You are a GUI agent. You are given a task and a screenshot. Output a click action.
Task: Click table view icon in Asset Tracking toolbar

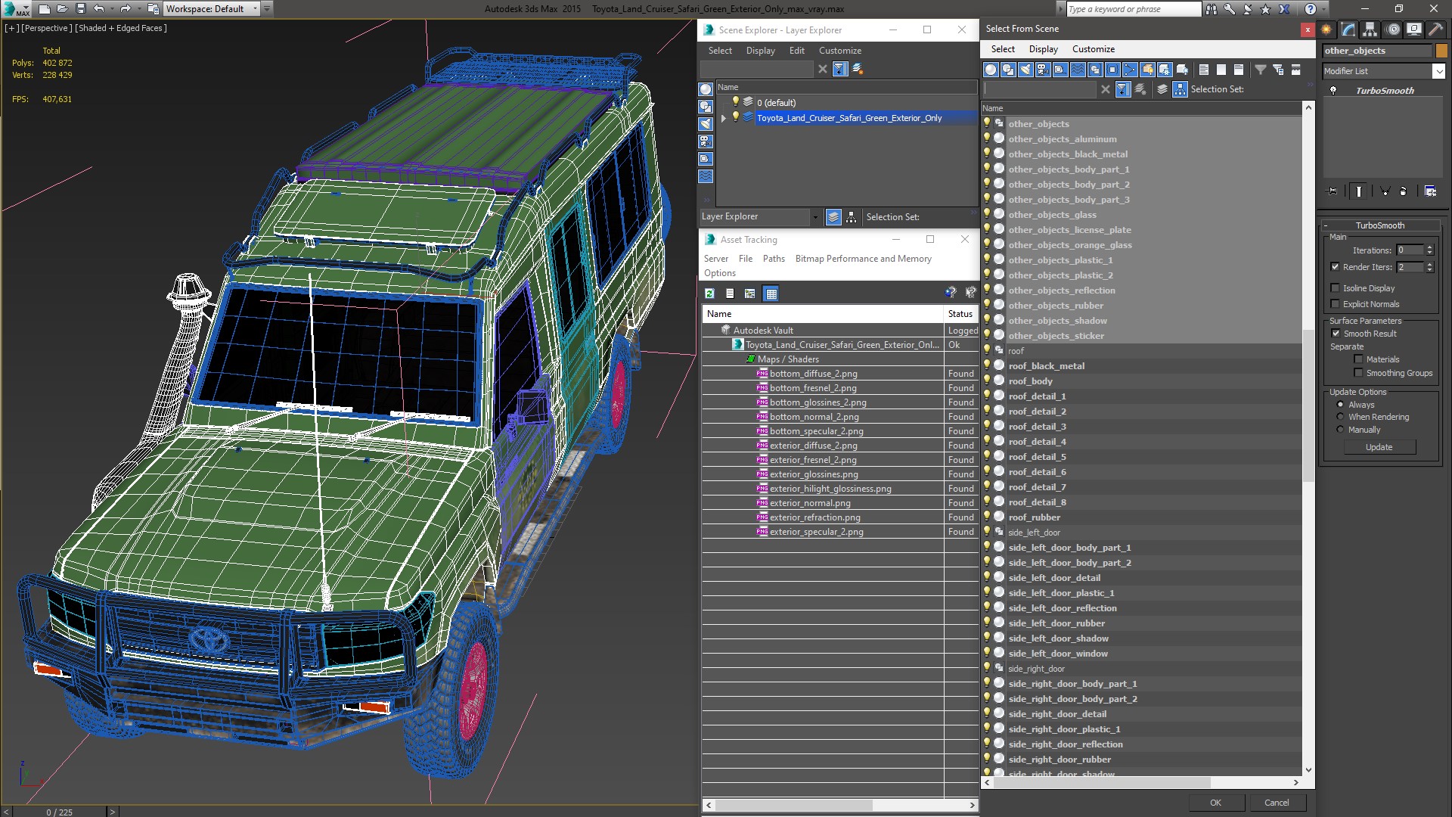(x=771, y=294)
